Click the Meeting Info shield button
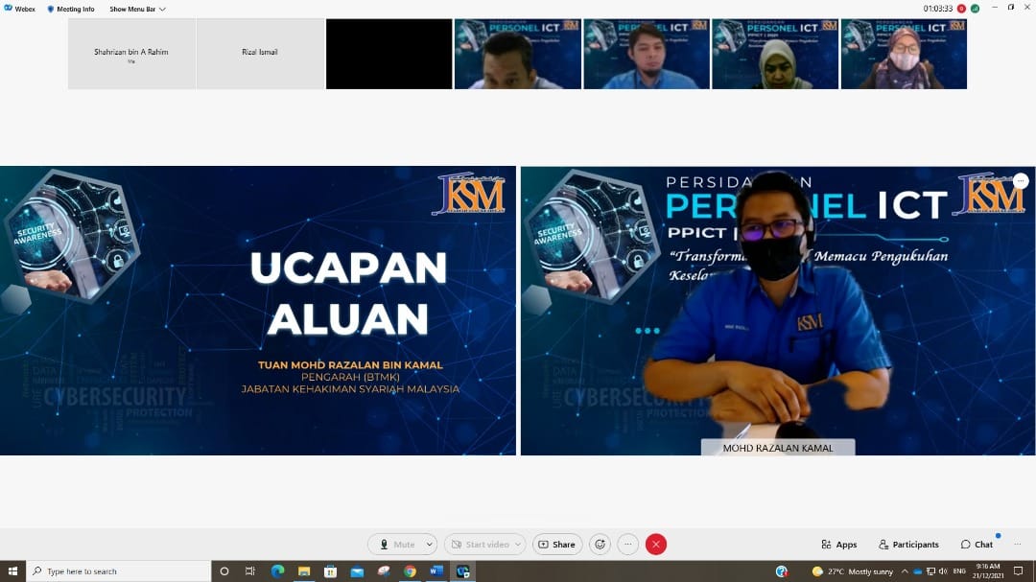 tap(71, 10)
